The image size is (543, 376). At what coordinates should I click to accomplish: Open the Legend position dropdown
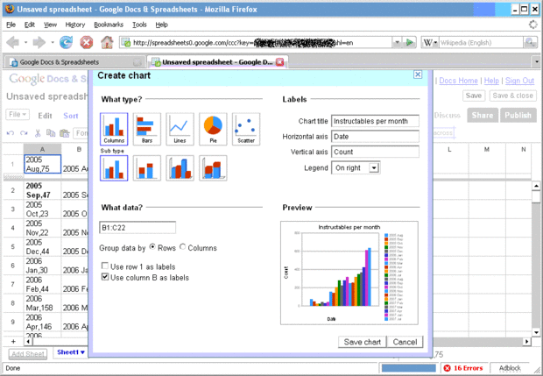tap(374, 168)
